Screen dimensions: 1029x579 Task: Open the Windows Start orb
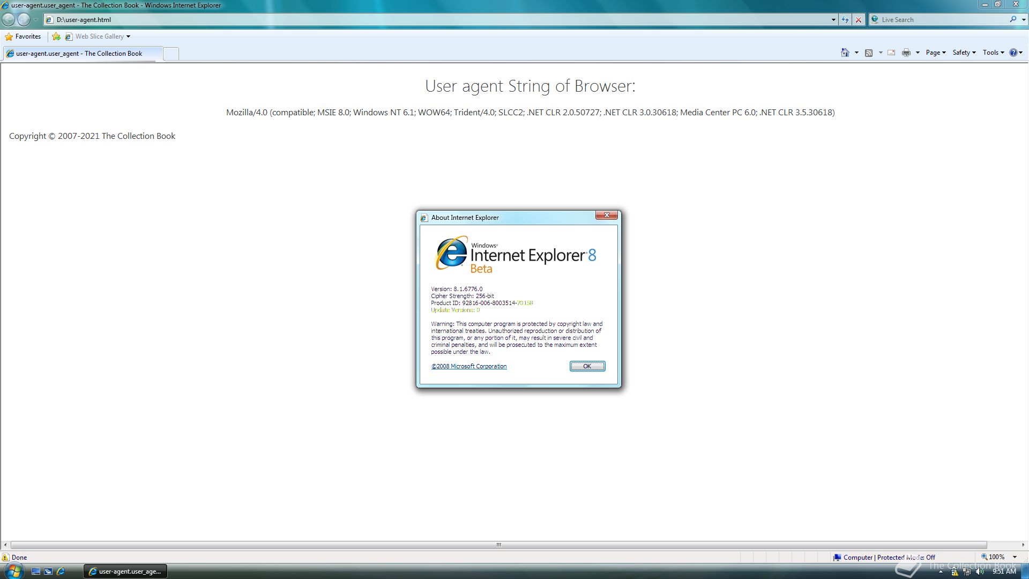(13, 571)
